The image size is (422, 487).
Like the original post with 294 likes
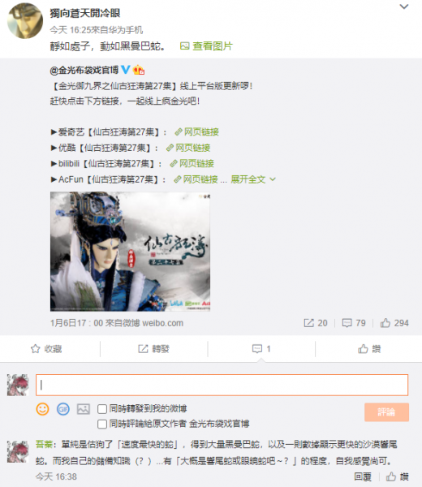pos(394,323)
